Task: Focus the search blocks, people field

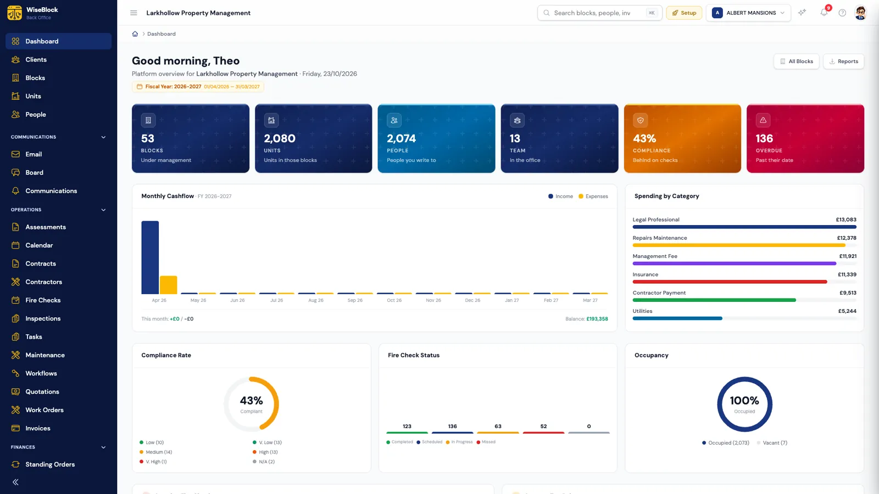Action: click(599, 13)
